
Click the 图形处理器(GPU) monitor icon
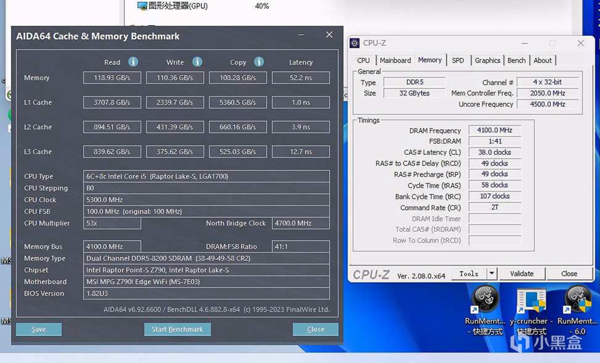[x=142, y=6]
